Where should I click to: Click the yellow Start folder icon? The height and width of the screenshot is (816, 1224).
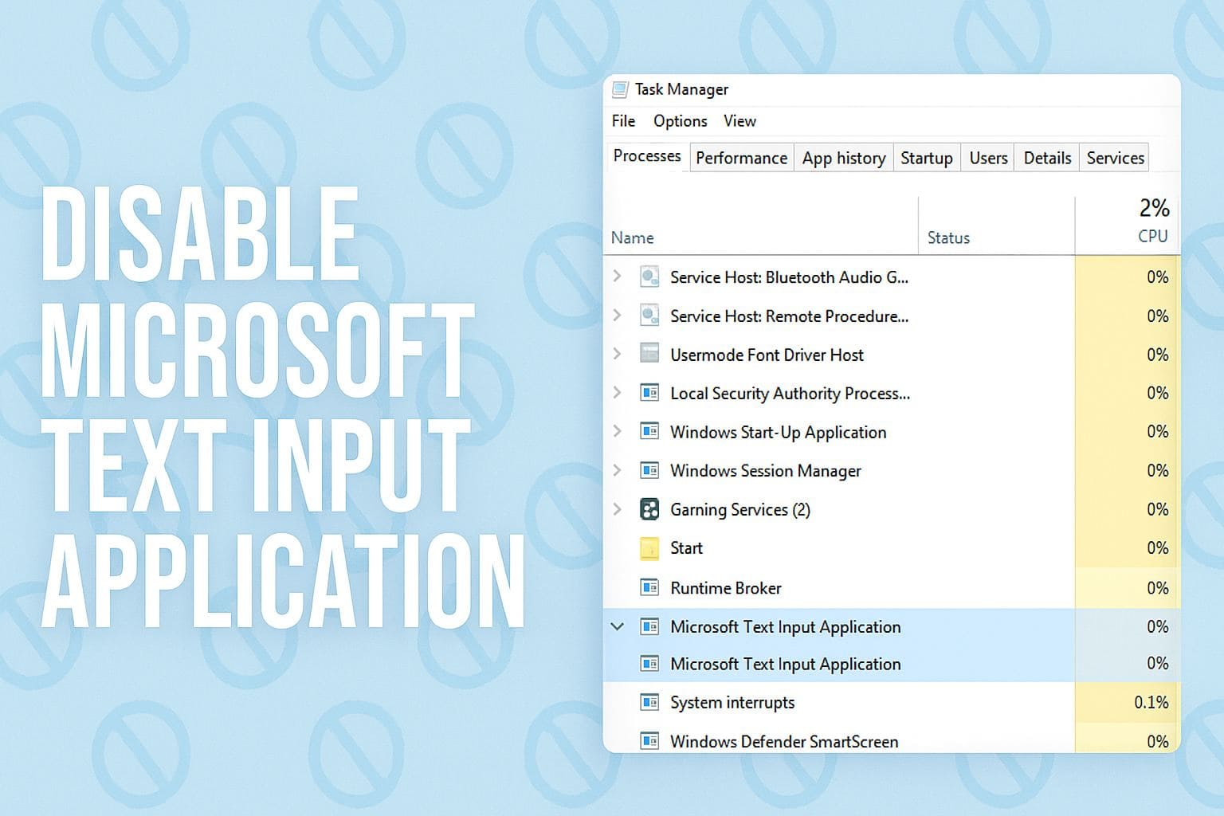pyautogui.click(x=649, y=548)
